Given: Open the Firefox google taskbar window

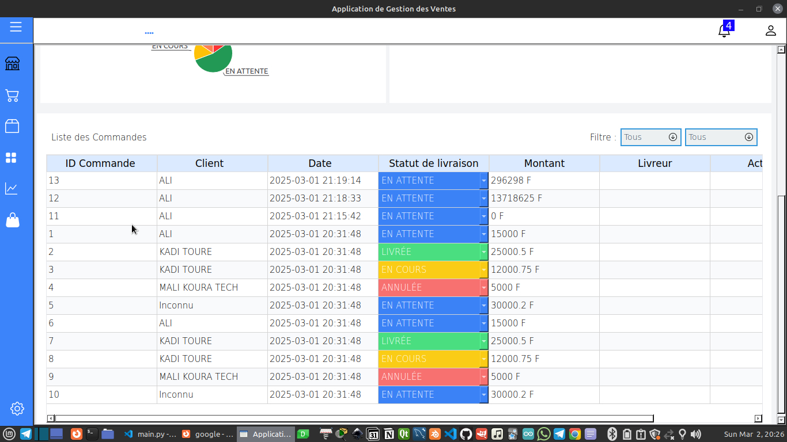Looking at the screenshot, I should click(x=207, y=434).
